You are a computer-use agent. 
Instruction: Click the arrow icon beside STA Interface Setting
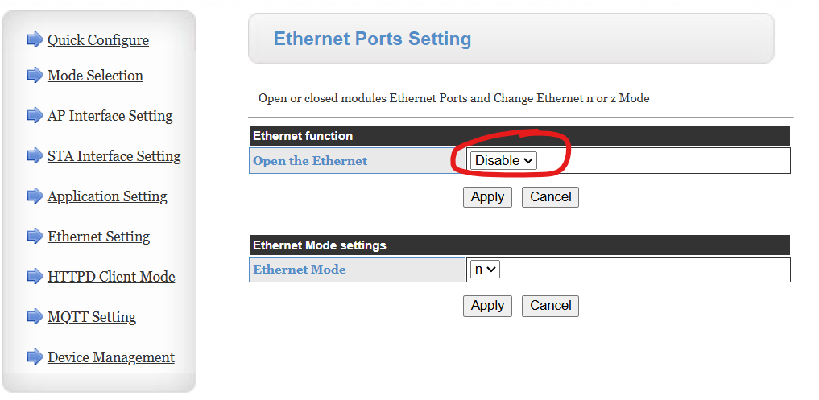pos(35,155)
